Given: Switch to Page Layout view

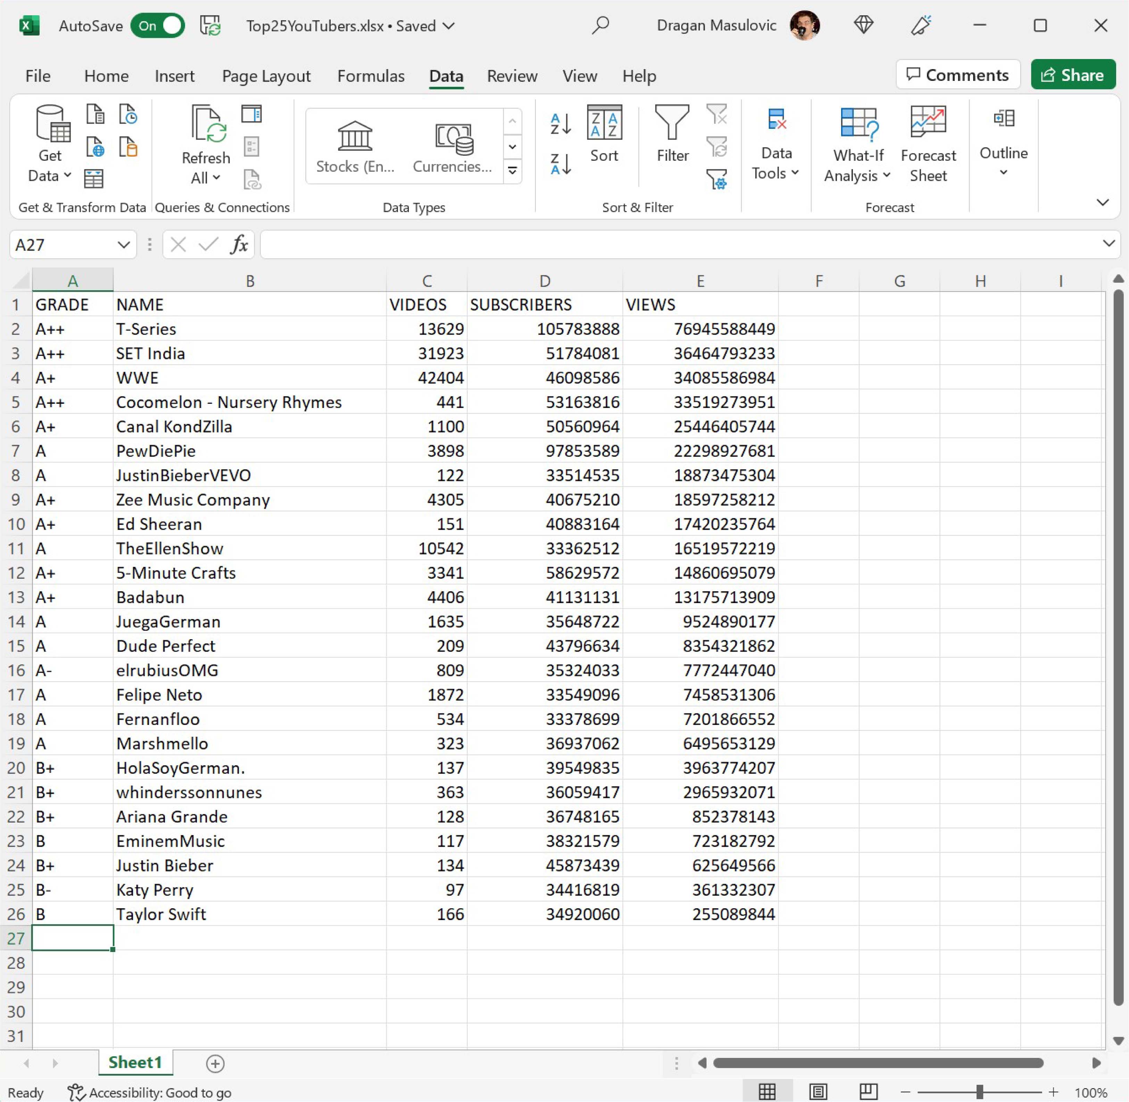Looking at the screenshot, I should click(x=817, y=1092).
